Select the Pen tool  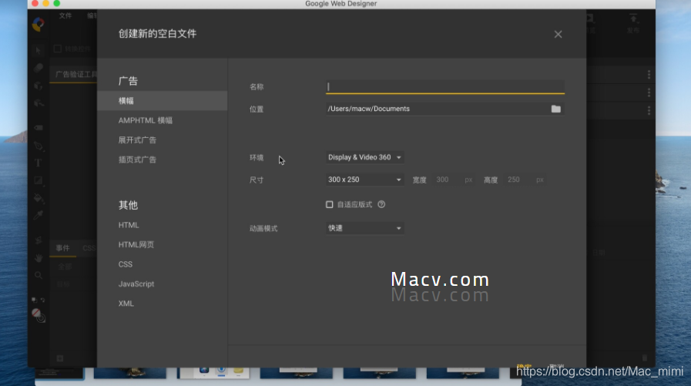click(x=39, y=146)
